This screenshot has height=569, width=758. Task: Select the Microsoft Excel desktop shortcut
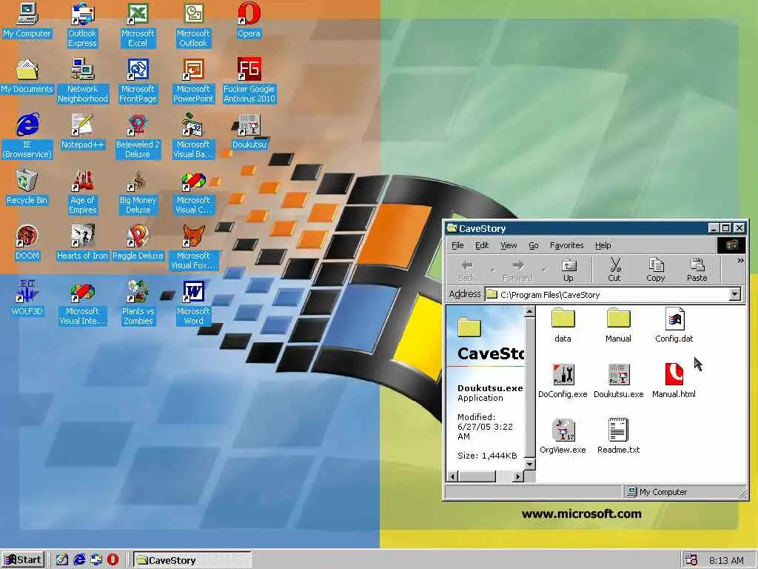(138, 25)
